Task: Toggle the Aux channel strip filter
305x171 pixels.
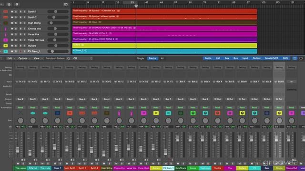Action: pos(227,58)
